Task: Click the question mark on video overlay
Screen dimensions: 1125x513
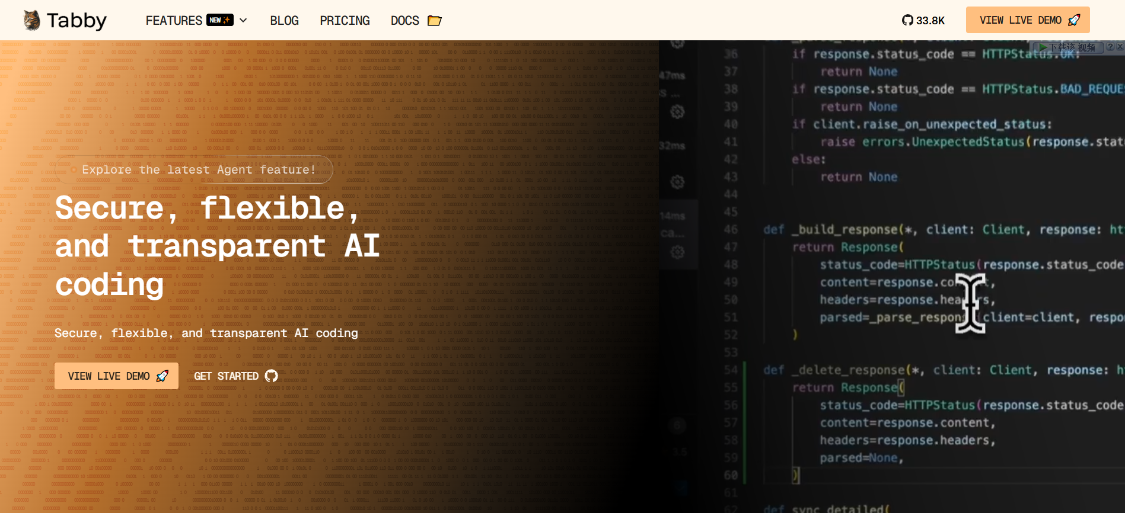Action: point(1110,47)
